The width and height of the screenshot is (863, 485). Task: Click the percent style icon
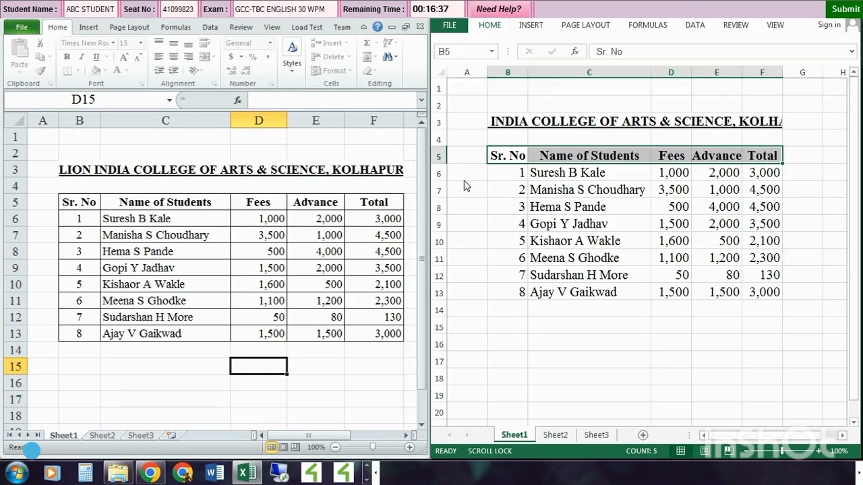pos(252,57)
